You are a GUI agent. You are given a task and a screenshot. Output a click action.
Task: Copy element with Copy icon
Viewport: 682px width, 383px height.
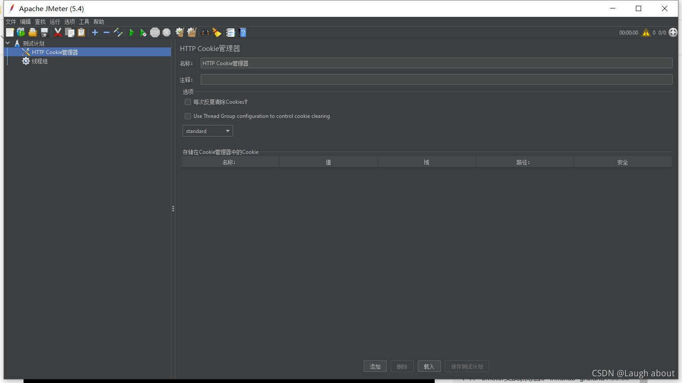point(70,32)
